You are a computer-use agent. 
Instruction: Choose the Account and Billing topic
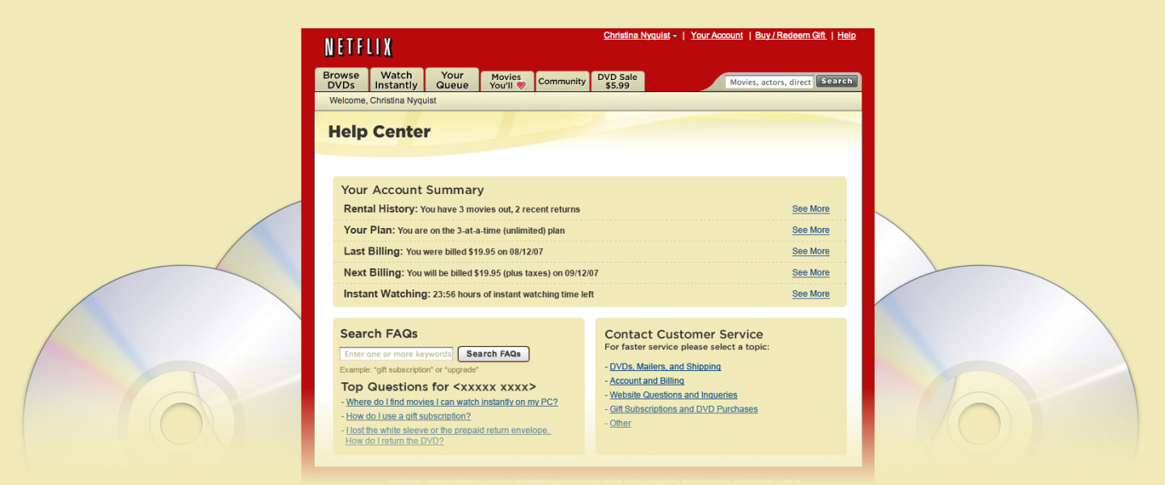(646, 381)
